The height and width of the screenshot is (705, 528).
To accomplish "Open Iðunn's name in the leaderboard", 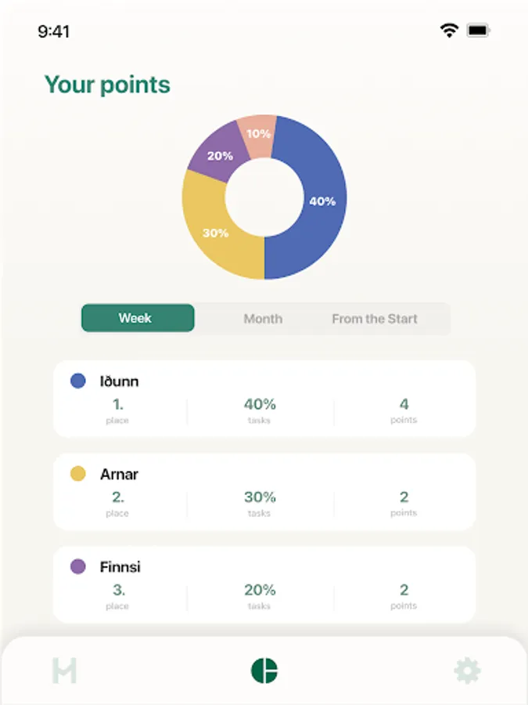I will 120,381.
